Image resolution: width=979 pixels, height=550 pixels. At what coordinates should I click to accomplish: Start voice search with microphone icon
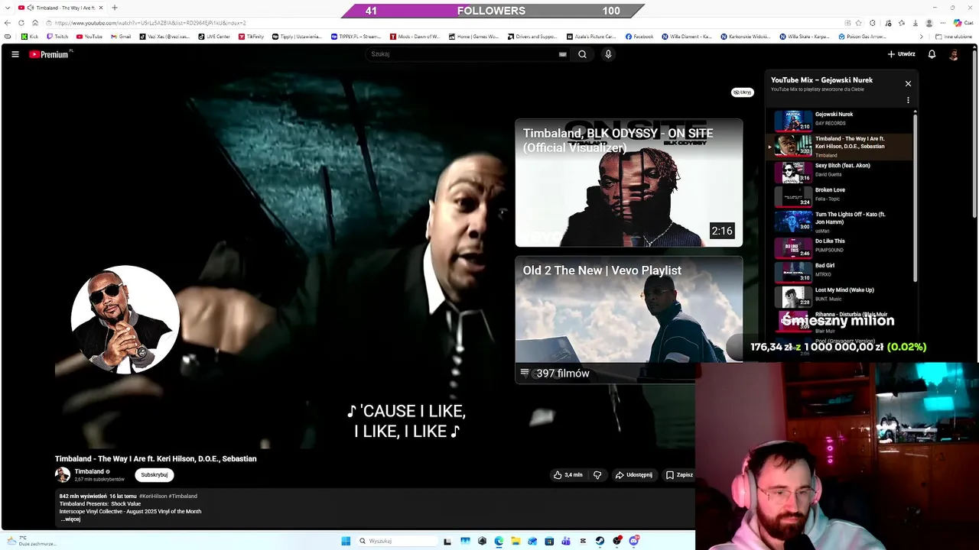pyautogui.click(x=608, y=54)
